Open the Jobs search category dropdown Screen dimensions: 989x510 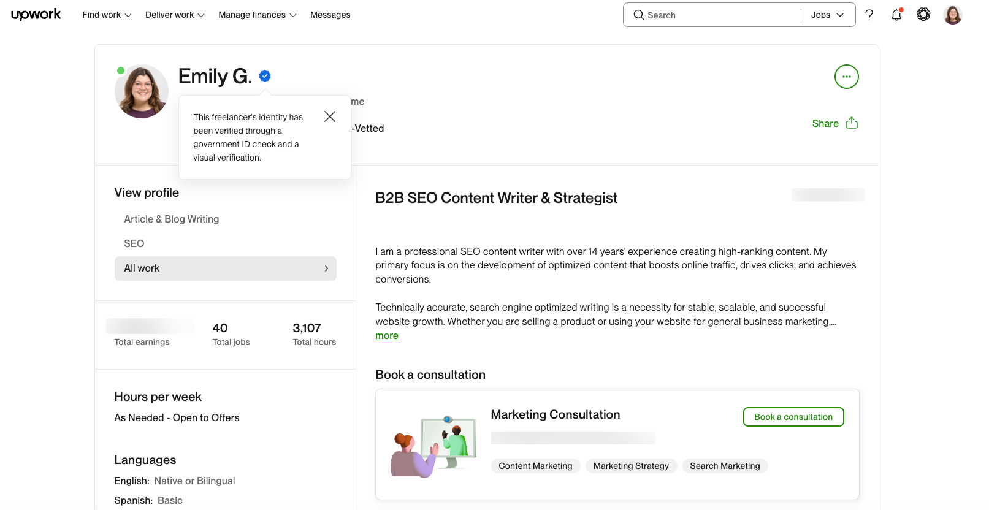click(828, 15)
